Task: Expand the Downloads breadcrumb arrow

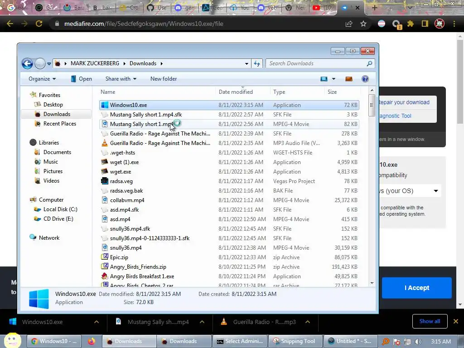Action: (x=162, y=63)
